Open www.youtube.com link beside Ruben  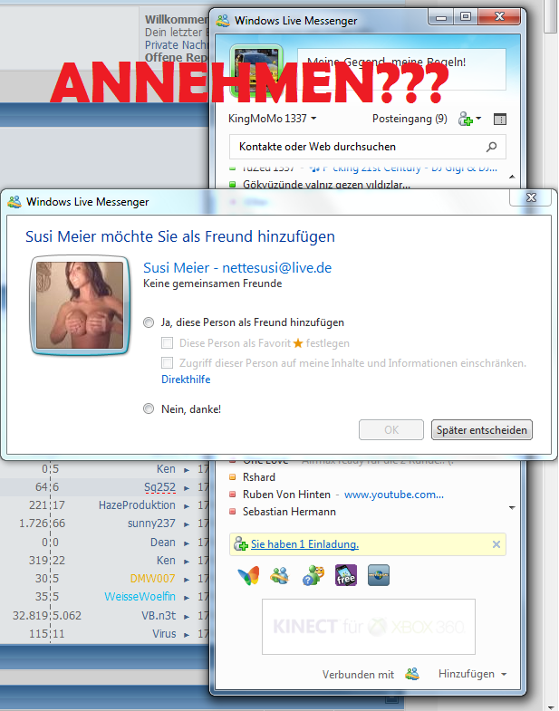[x=394, y=495]
